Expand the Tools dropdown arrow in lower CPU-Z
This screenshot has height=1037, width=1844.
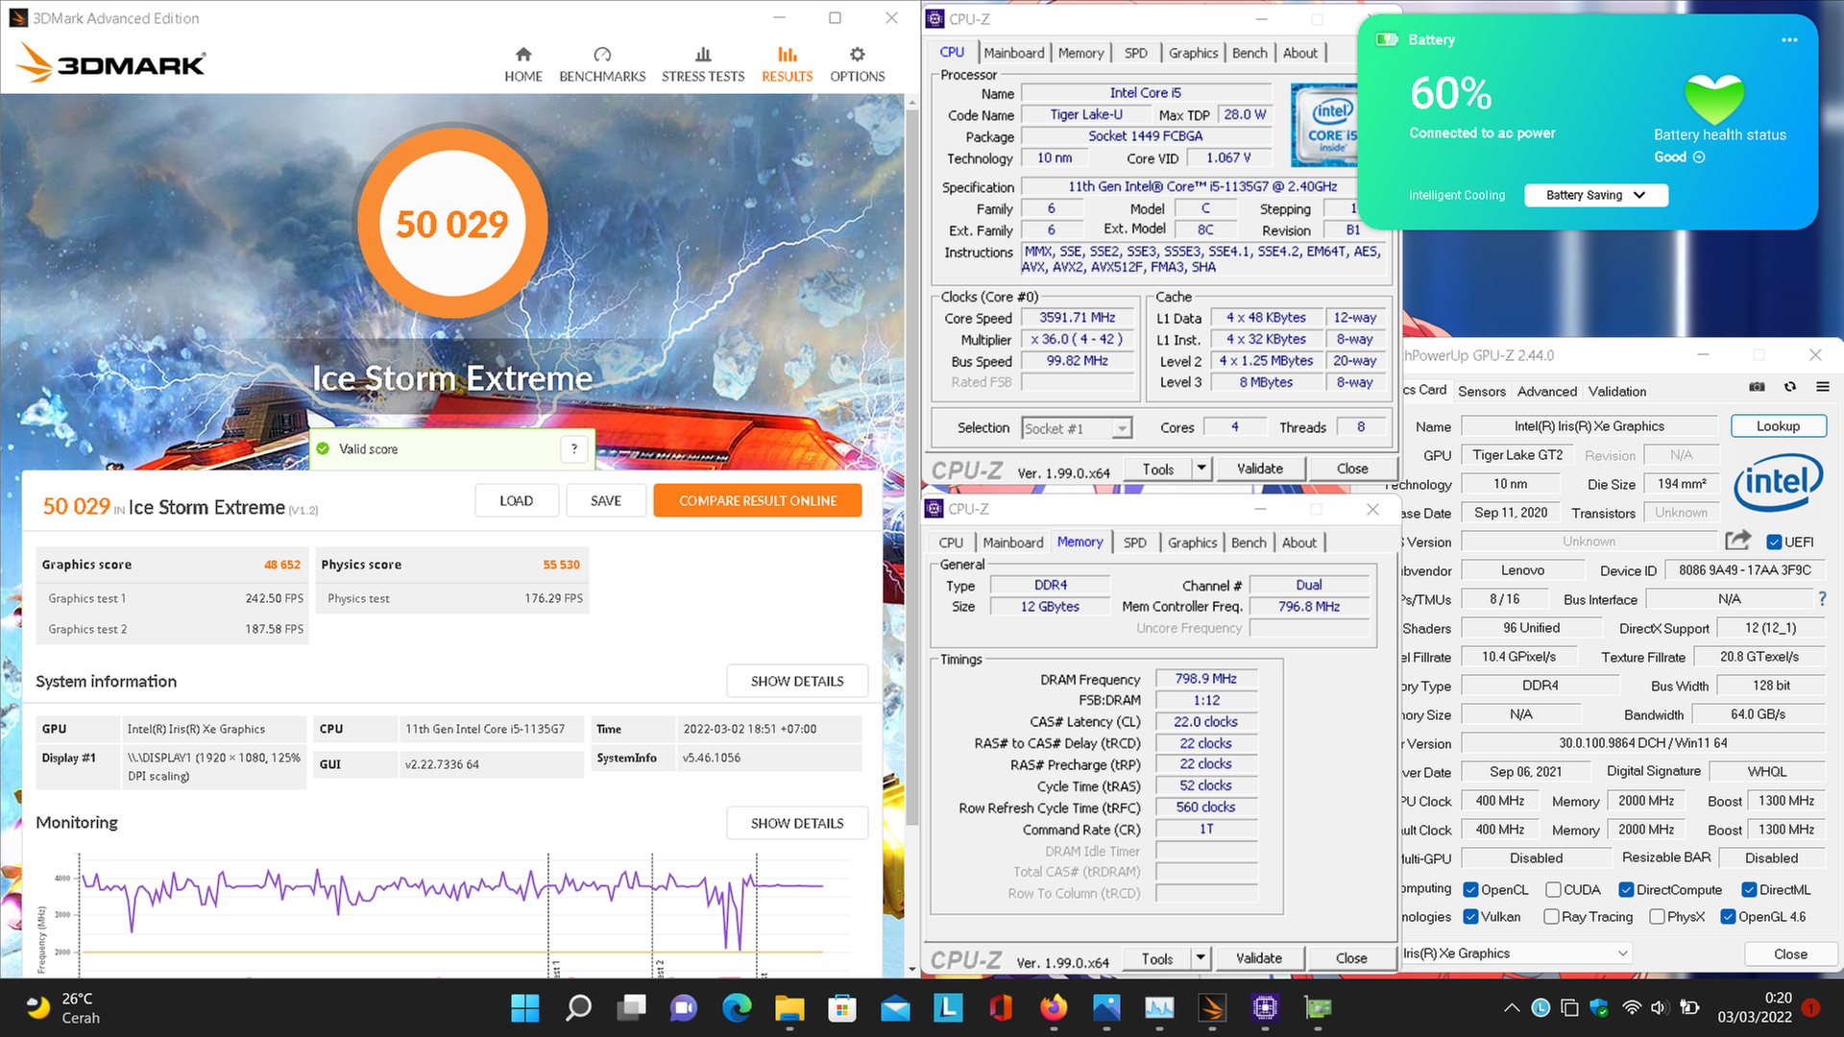(x=1200, y=958)
